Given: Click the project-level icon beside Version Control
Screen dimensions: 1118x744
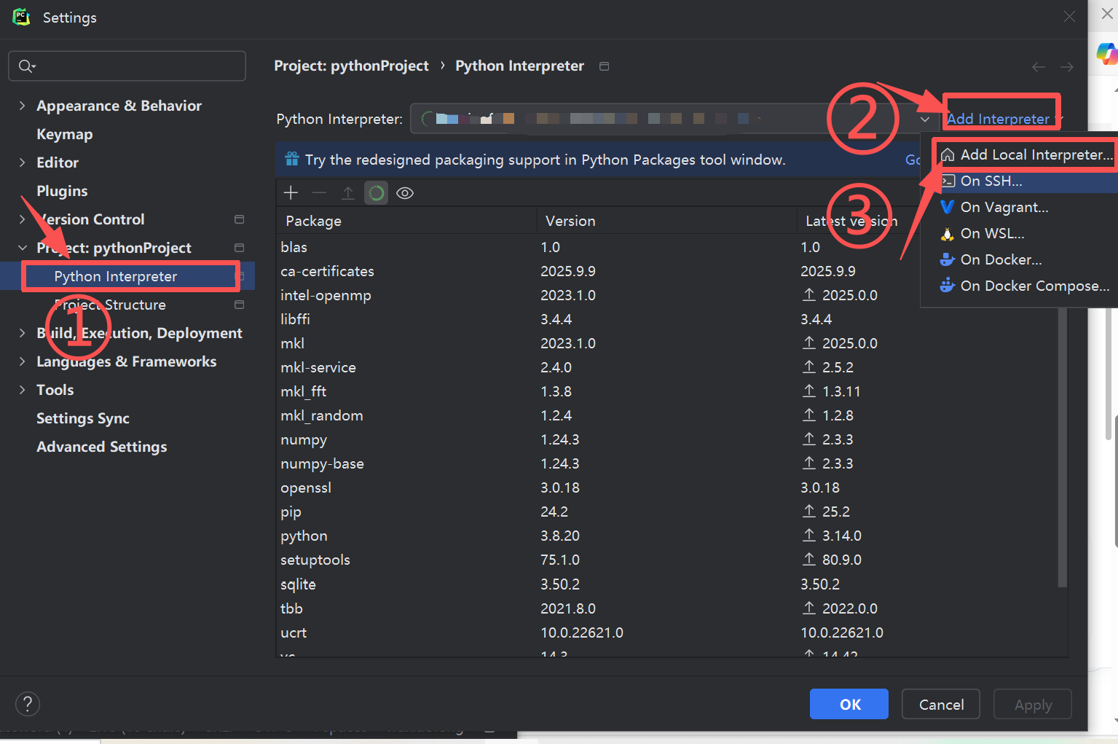Looking at the screenshot, I should 239,219.
